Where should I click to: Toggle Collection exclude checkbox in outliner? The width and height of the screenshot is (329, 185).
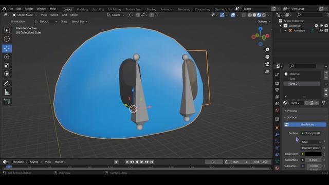click(x=317, y=26)
